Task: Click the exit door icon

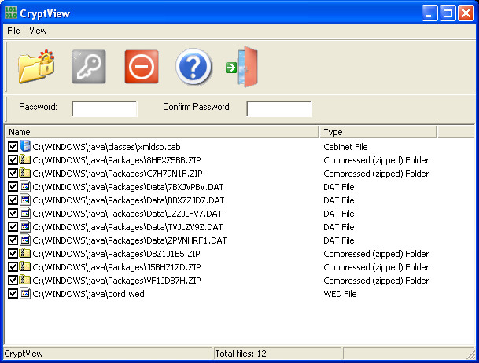Action: click(x=242, y=67)
